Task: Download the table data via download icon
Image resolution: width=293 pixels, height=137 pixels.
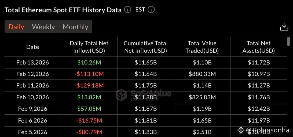Action: [284, 26]
